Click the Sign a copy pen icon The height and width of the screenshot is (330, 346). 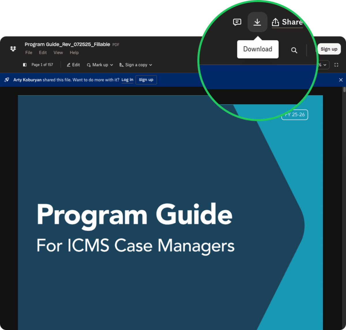pos(121,65)
